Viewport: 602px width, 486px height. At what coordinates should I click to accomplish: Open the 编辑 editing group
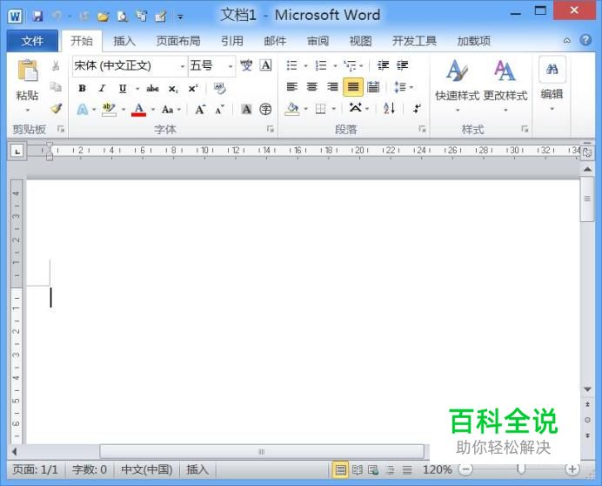pyautogui.click(x=552, y=84)
